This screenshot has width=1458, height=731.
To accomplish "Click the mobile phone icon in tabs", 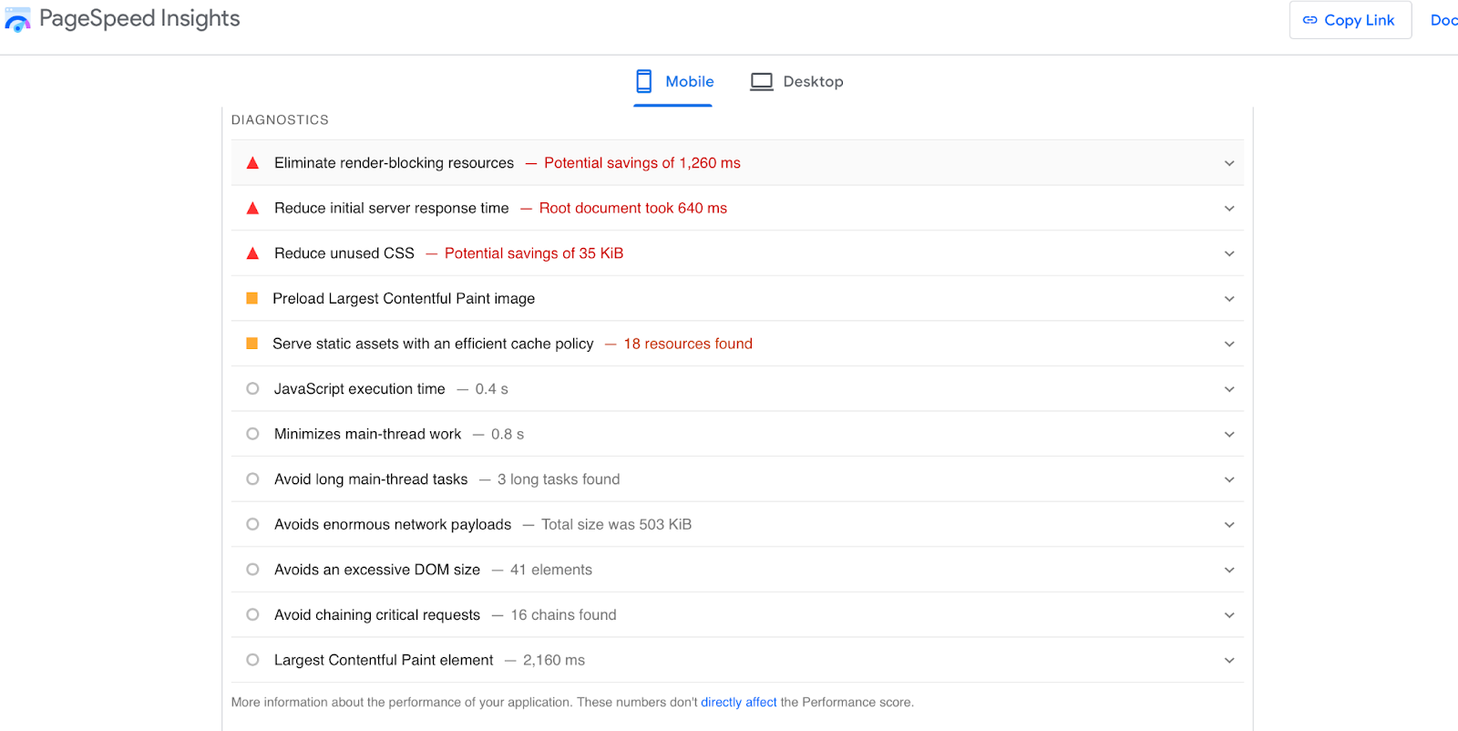I will coord(644,81).
